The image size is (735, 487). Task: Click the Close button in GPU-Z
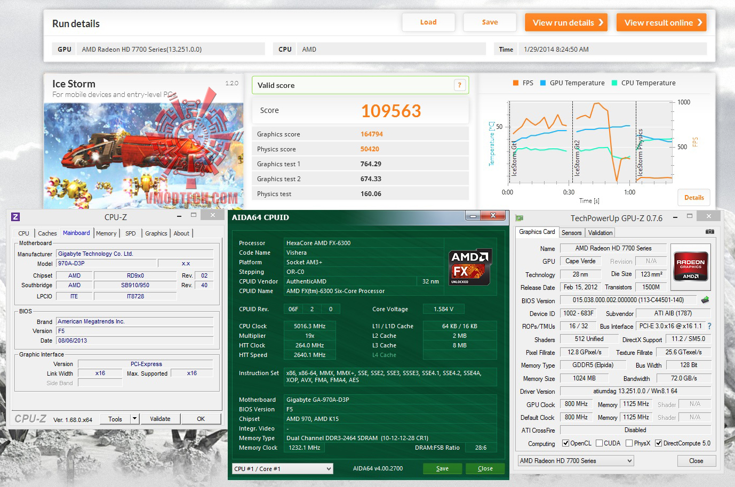tap(696, 461)
